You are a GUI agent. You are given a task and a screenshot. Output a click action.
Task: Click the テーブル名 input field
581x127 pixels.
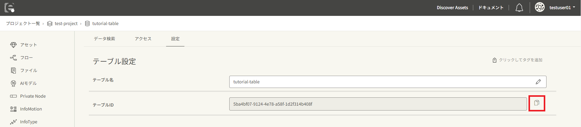tap(388, 82)
